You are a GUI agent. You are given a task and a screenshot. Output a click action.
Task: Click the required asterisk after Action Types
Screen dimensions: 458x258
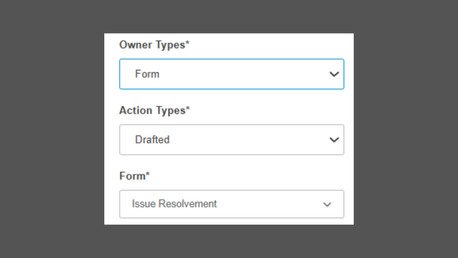(188, 109)
